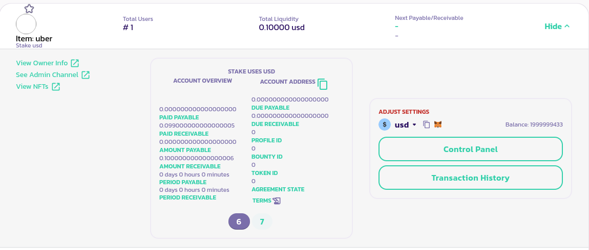Copy the account address using the green copy icon
Image resolution: width=589 pixels, height=250 pixels.
pyautogui.click(x=322, y=84)
